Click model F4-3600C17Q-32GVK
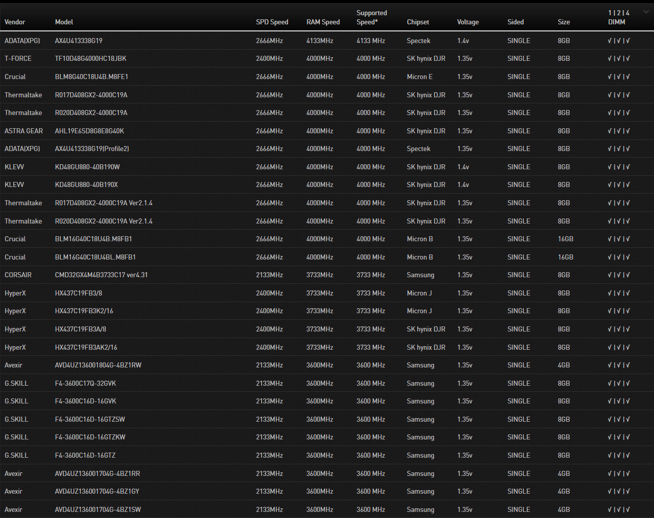Screen dimensions: 654x518 [x=86, y=383]
